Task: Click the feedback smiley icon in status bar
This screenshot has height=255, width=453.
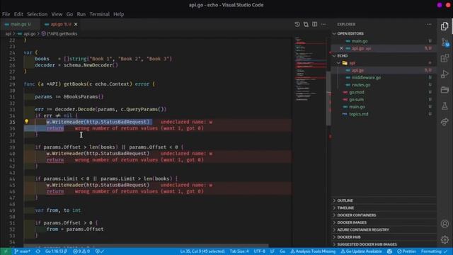Action: click(389, 251)
